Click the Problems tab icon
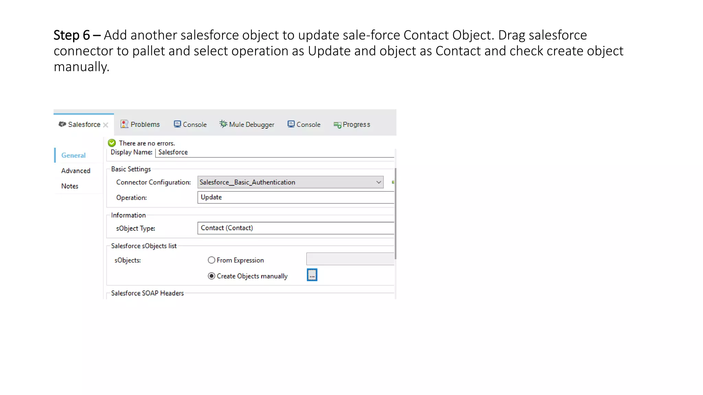The height and width of the screenshot is (395, 703). click(x=124, y=124)
